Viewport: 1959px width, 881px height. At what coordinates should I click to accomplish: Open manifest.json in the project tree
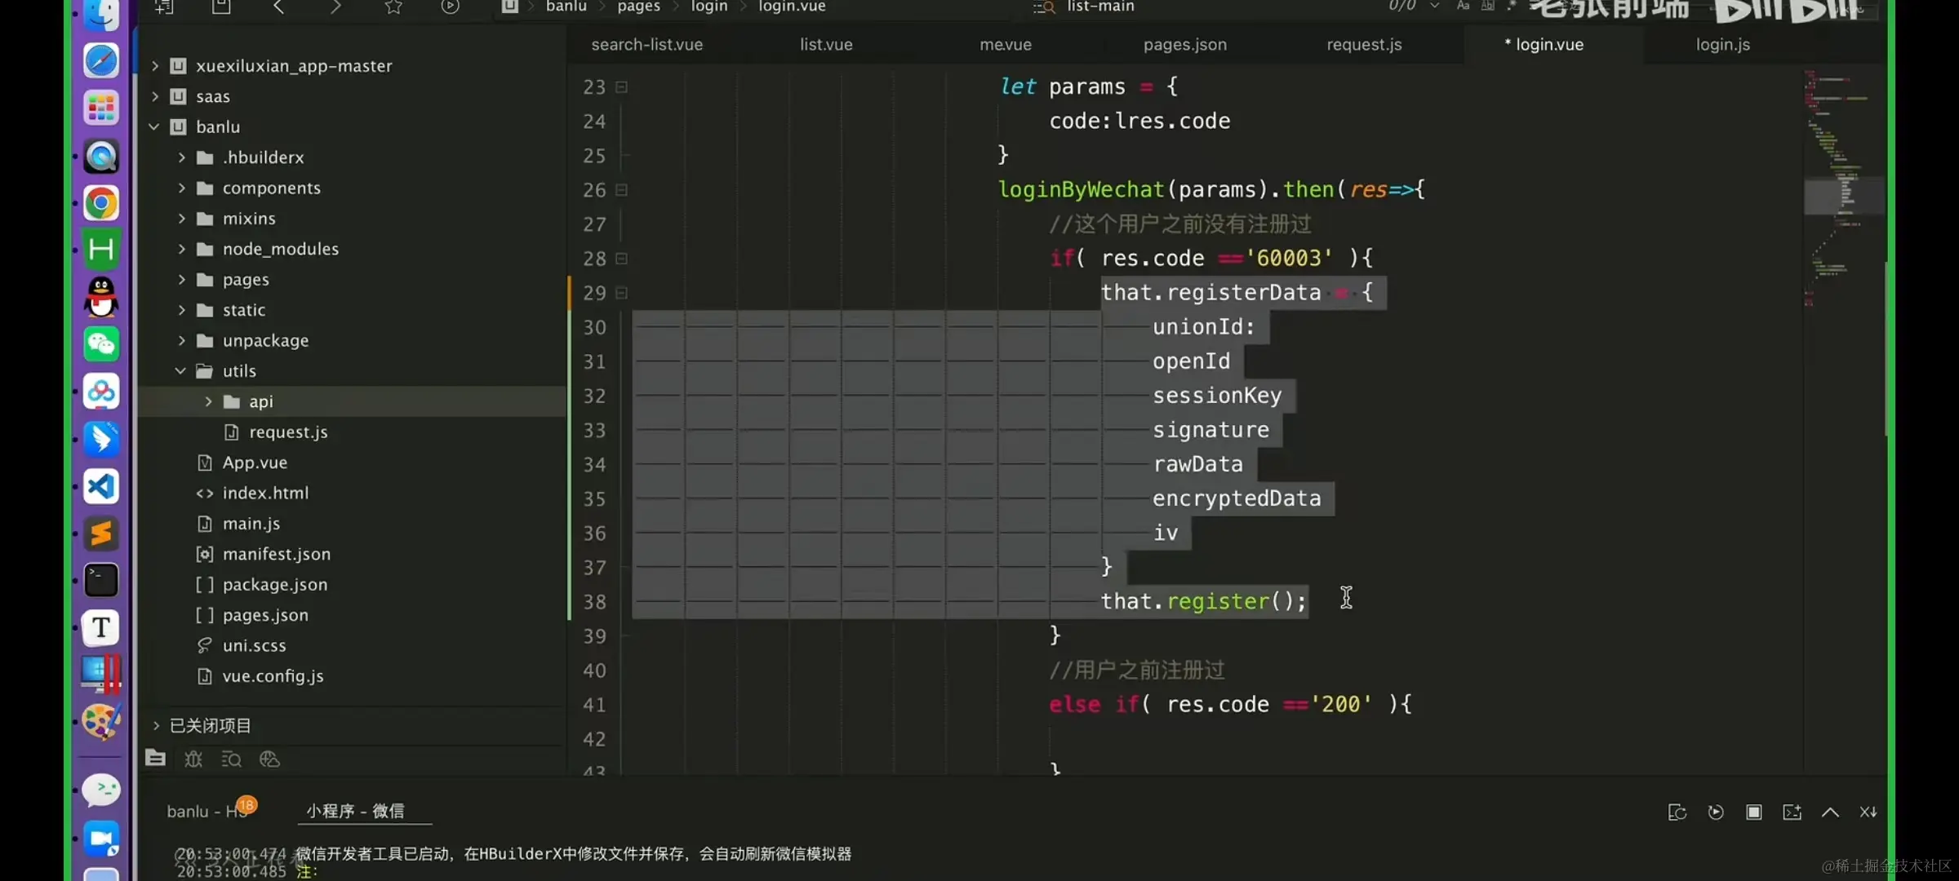pyautogui.click(x=276, y=555)
